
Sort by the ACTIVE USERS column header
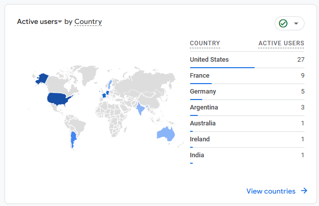(281, 43)
